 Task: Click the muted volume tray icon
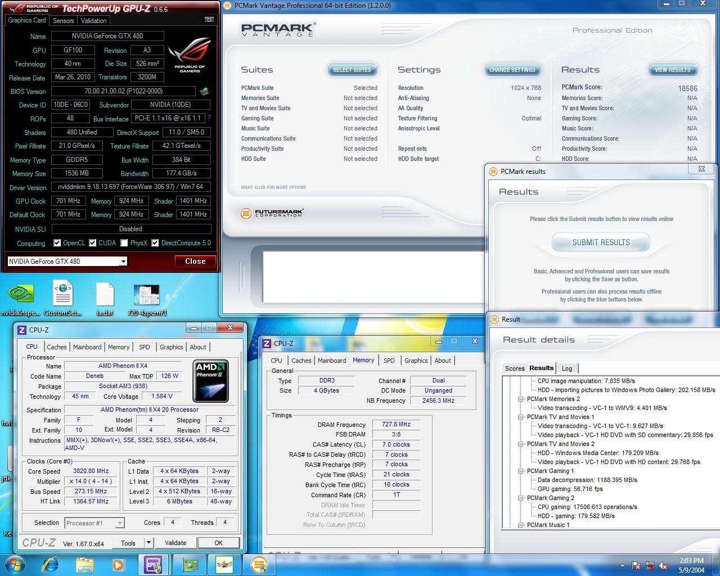click(x=663, y=565)
